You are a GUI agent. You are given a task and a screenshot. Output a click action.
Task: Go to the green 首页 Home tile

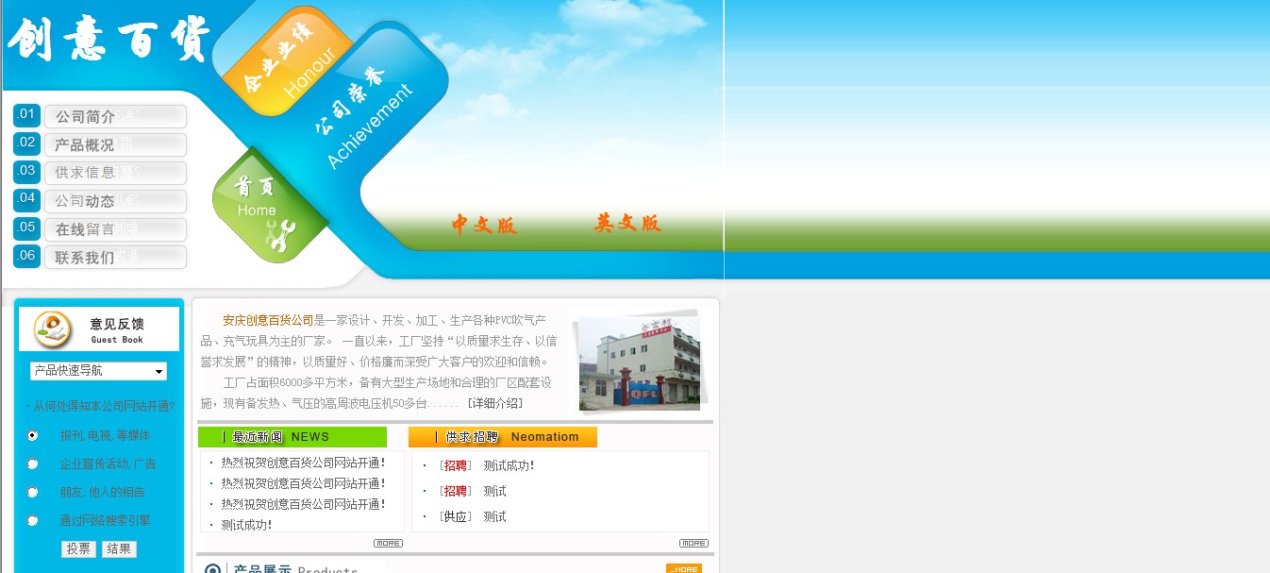(x=270, y=204)
